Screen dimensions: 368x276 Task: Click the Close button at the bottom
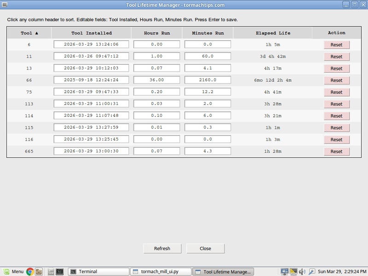(205, 248)
